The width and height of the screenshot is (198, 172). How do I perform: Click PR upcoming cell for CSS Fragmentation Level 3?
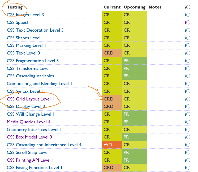[x=134, y=61]
